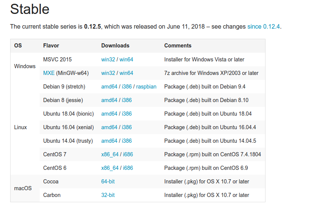
Task: Download Ubuntu 18.04 bionic amd64 package
Action: point(109,114)
